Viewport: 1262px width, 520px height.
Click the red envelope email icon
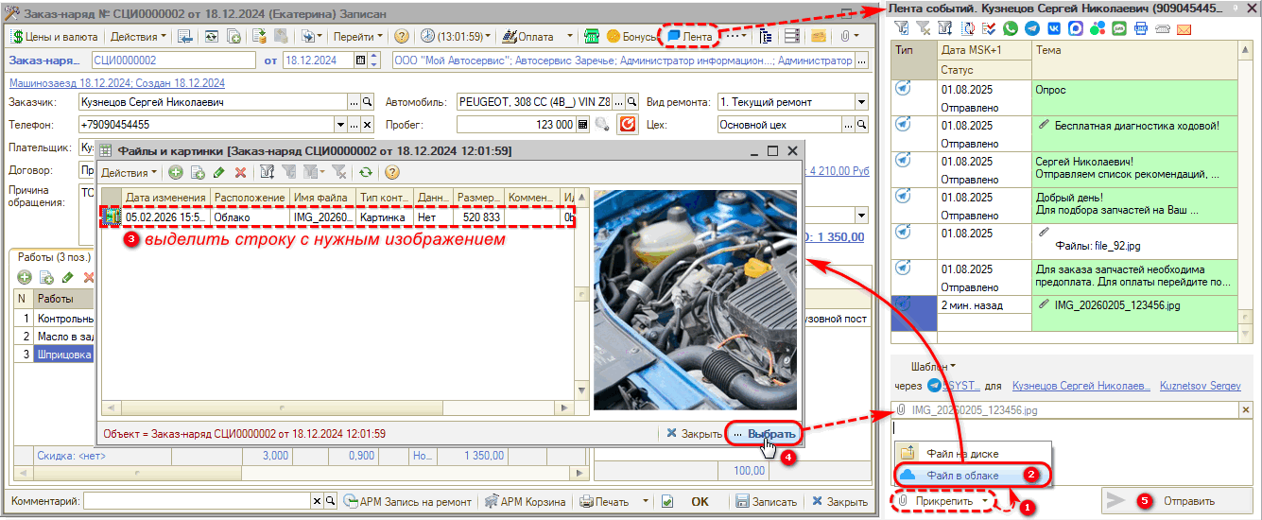click(x=1184, y=29)
